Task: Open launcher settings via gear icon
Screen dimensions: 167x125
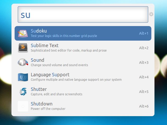Action: click(151, 14)
